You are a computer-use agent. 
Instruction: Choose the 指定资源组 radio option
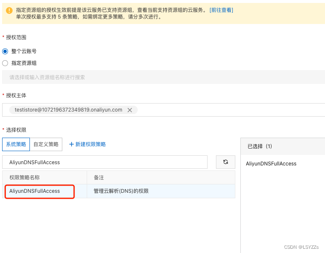point(5,63)
